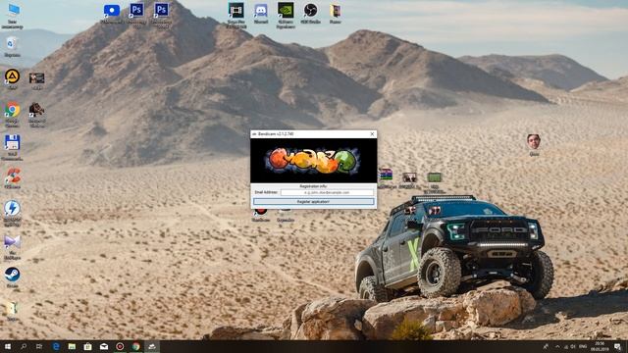Open the Windows Start menu

click(8, 346)
